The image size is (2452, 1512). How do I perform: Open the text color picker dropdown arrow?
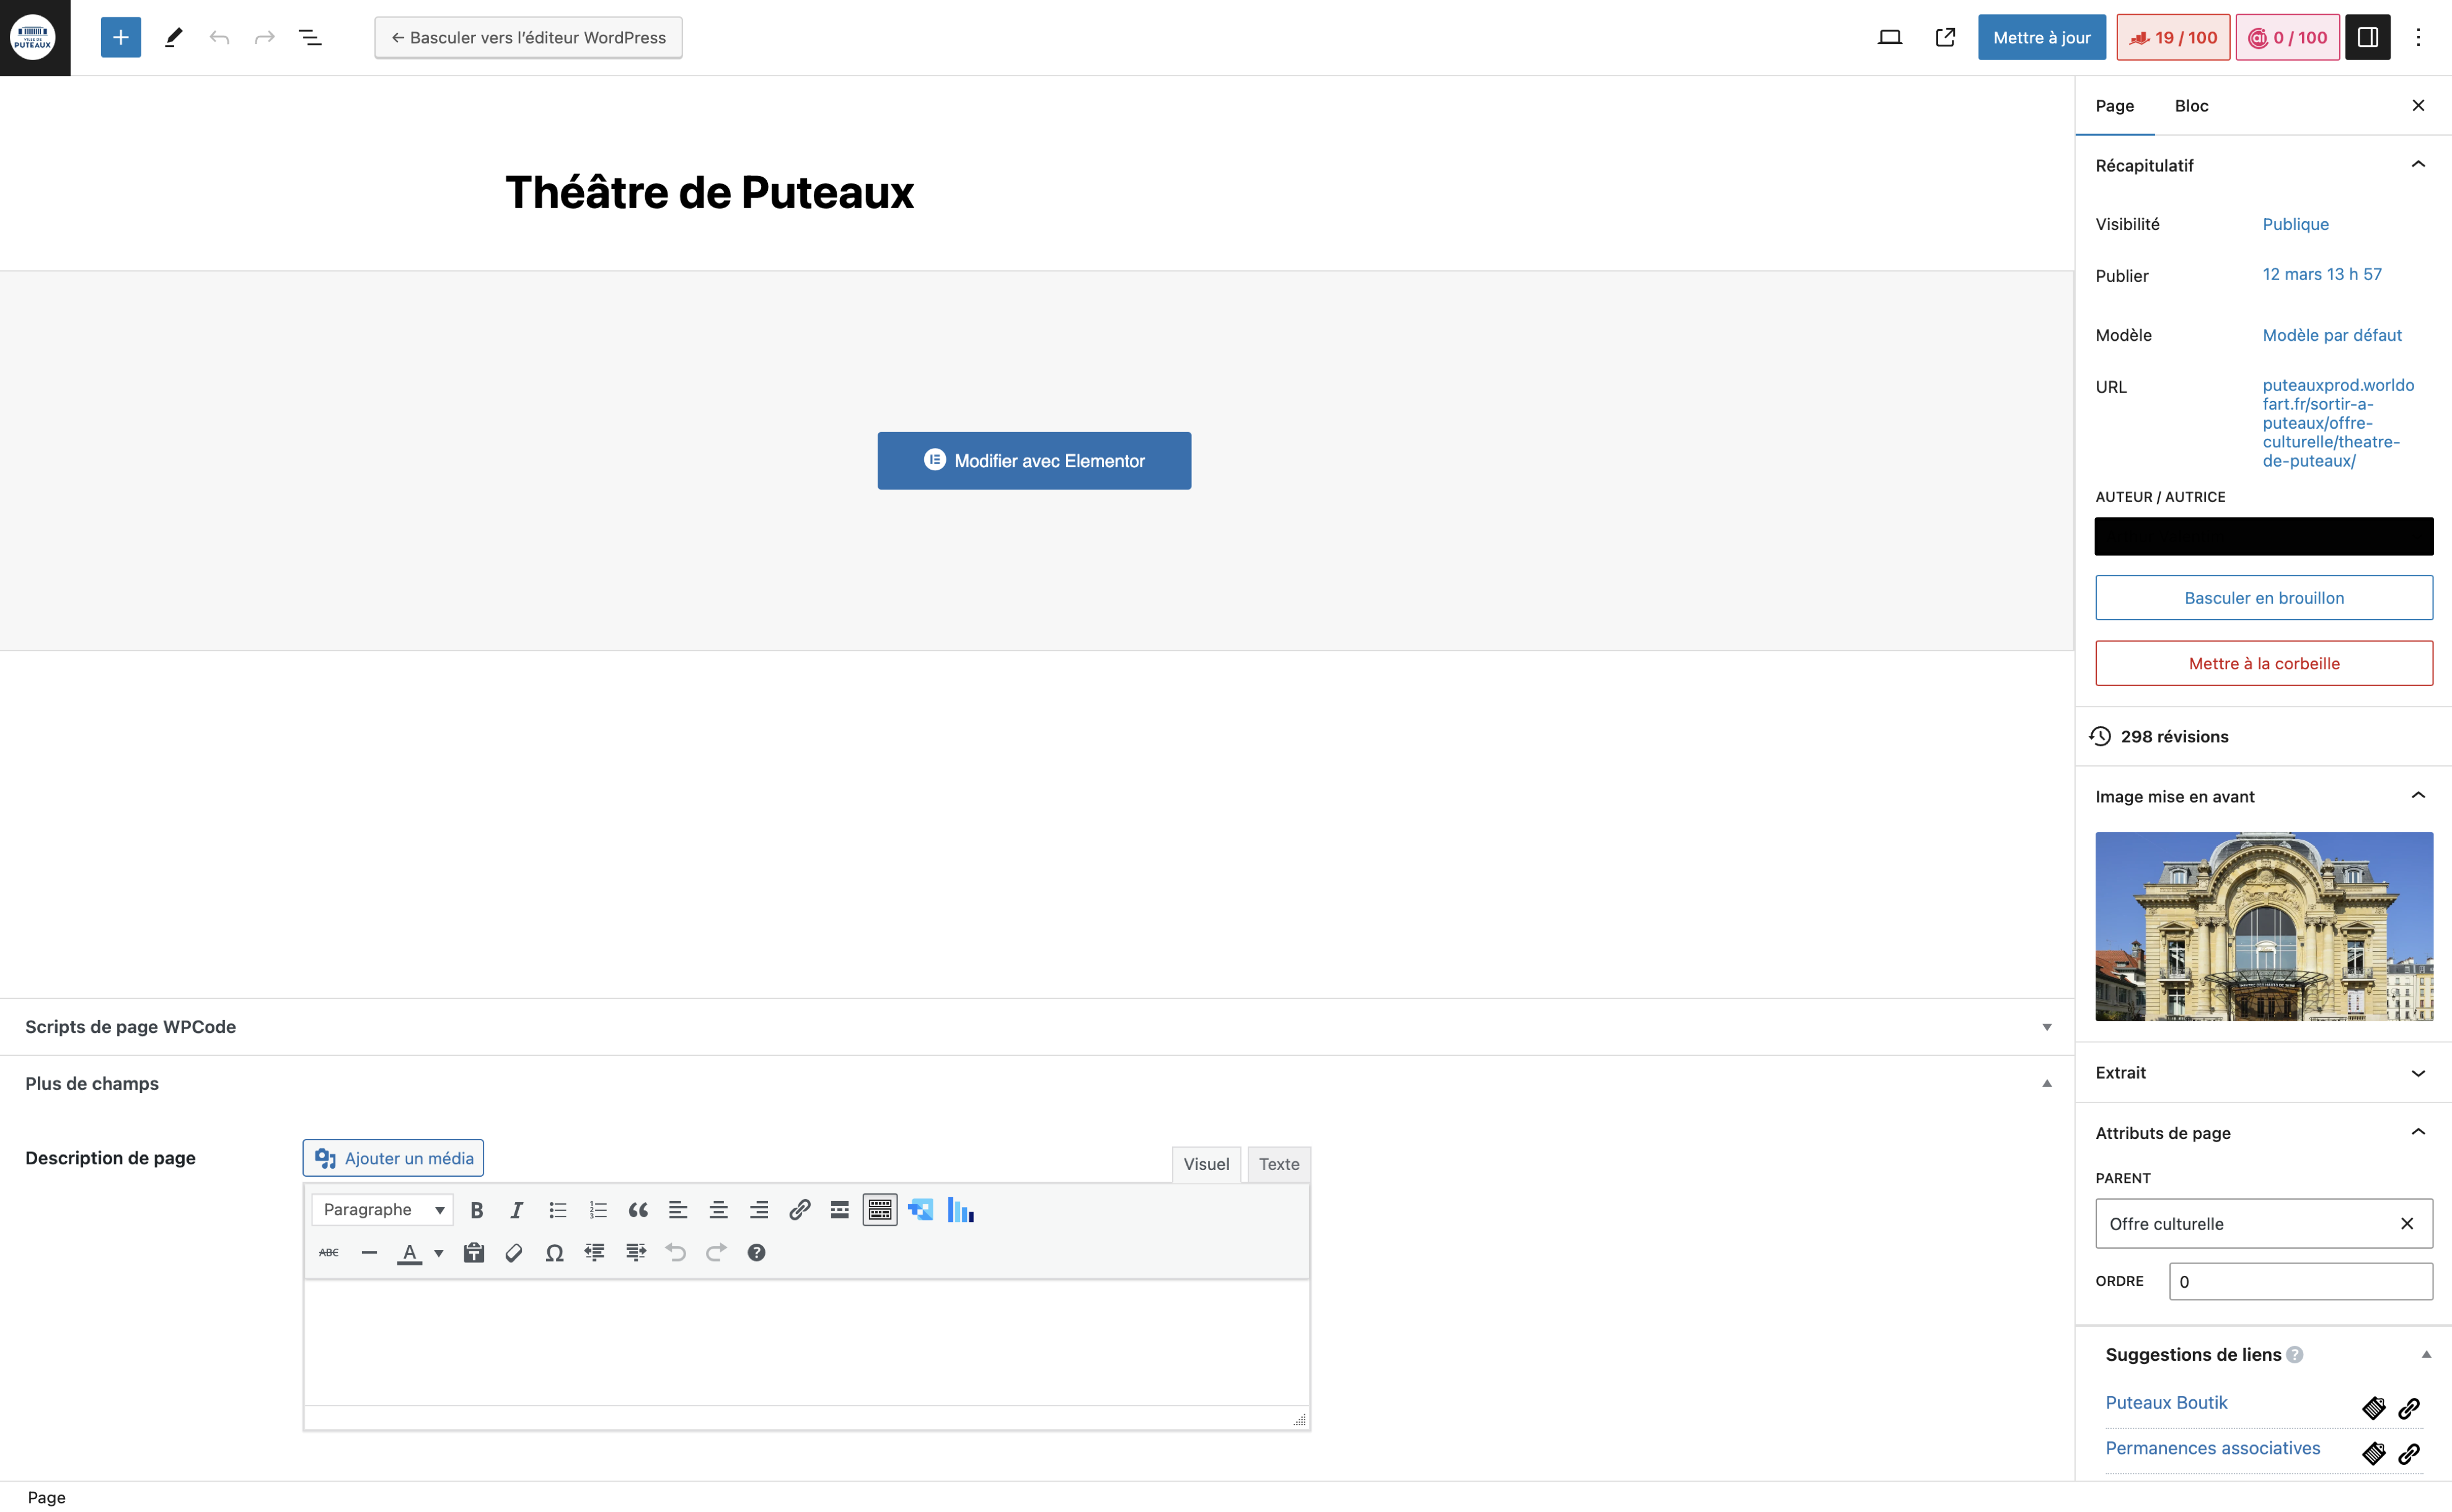438,1253
